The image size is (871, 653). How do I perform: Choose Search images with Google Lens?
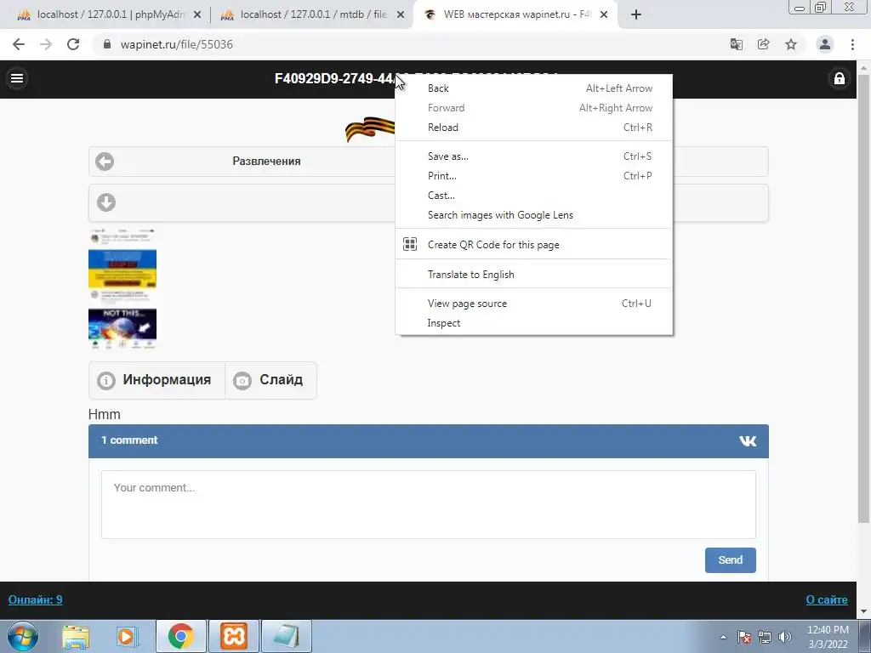[x=533, y=215]
